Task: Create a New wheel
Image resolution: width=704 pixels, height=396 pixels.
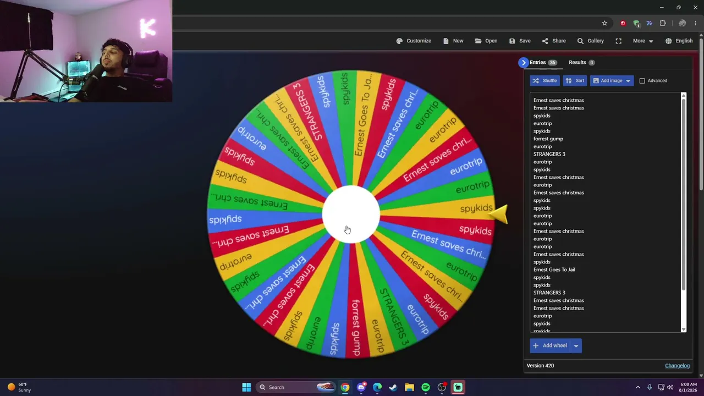Action: 453,41
